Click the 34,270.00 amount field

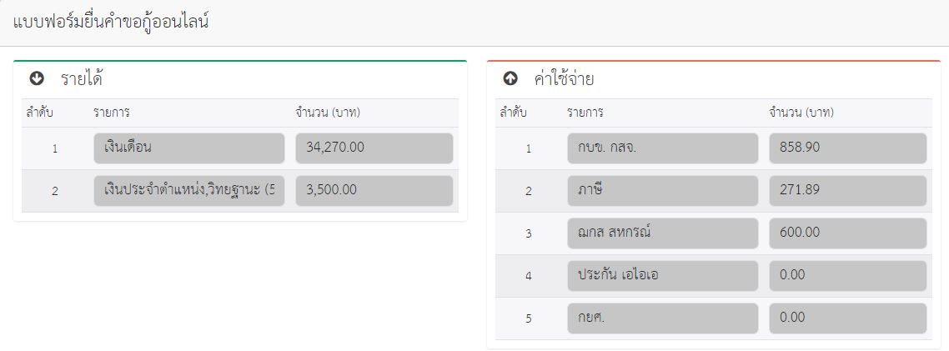[374, 148]
